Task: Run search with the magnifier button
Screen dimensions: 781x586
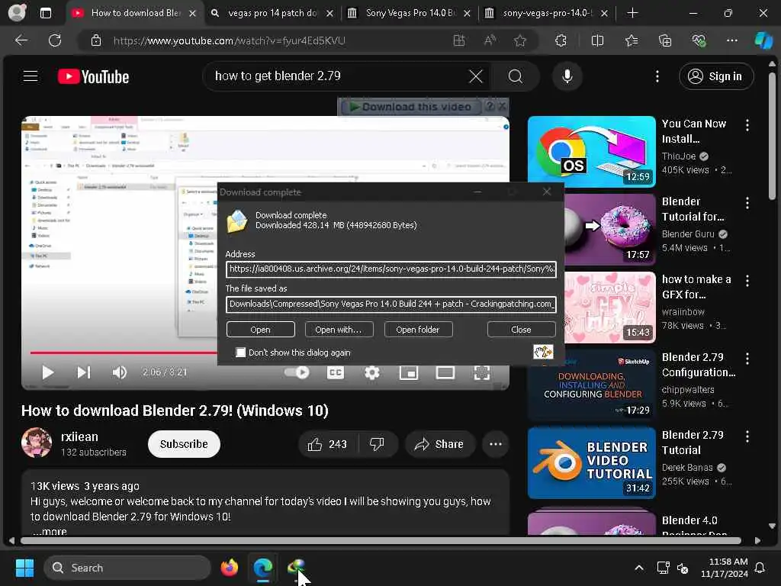Action: coord(516,76)
